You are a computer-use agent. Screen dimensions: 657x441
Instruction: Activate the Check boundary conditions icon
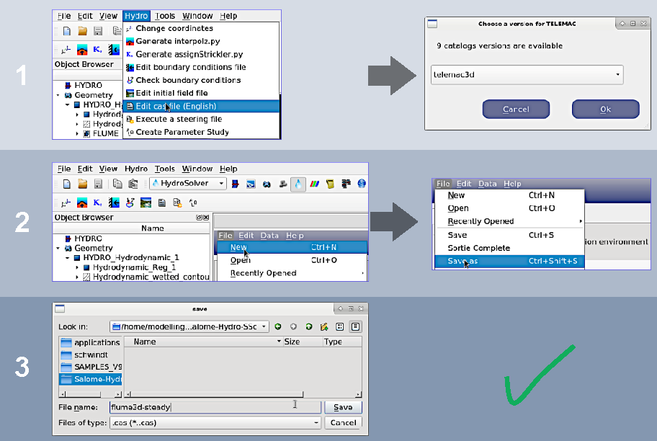coord(130,202)
